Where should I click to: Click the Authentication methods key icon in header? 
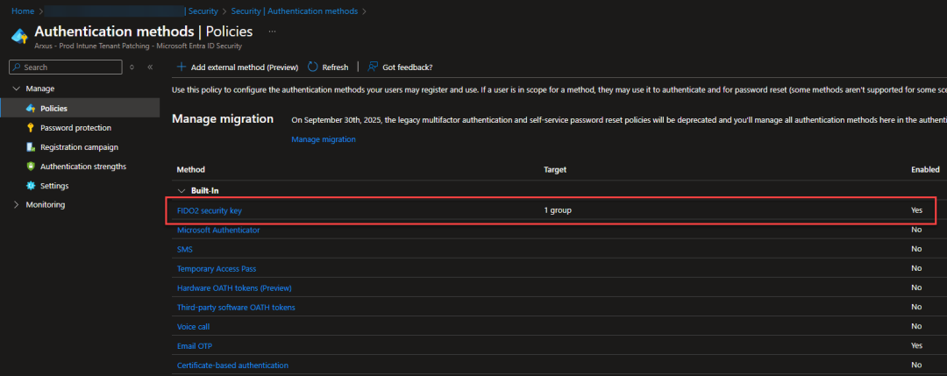[19, 36]
